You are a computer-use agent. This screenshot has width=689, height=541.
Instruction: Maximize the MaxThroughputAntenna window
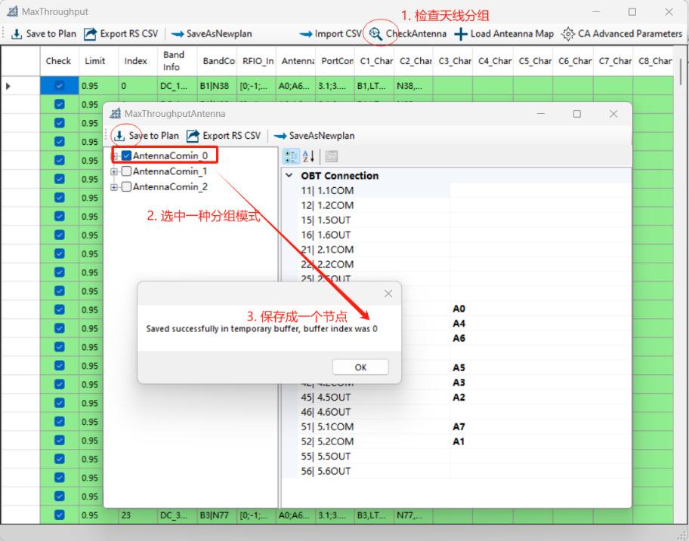[x=577, y=114]
